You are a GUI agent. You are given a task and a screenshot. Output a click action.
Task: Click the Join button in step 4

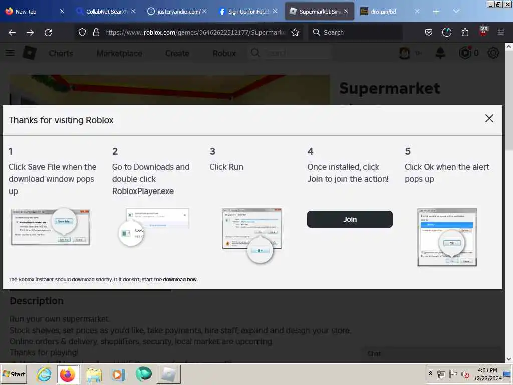pos(349,219)
